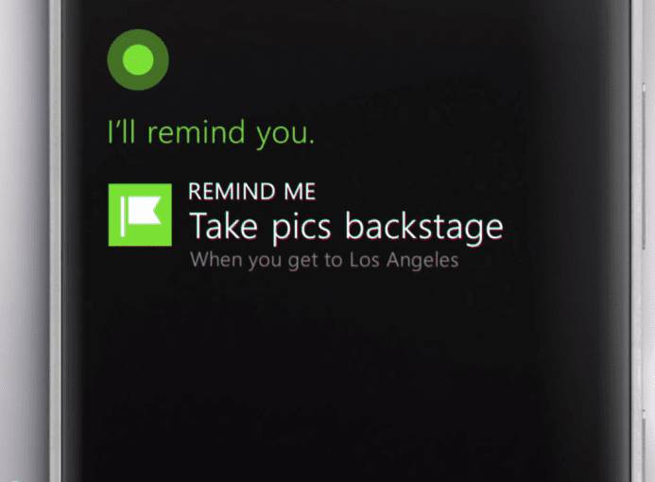Open the green reminder flag tile
The image size is (655, 482).
click(140, 215)
